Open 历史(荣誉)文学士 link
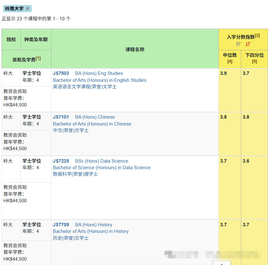Image resolution: width=268 pixels, height=265 pixels. coord(71,238)
